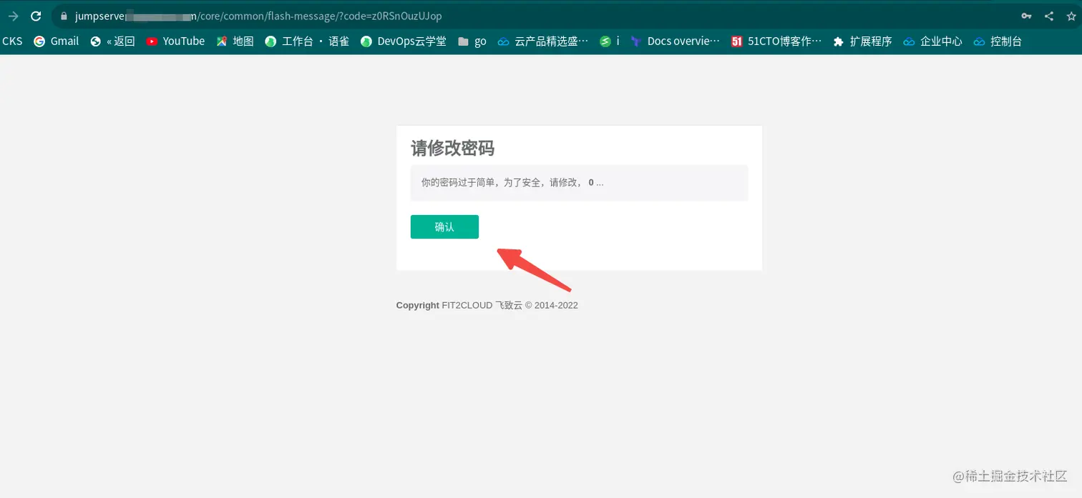Open the 云产品精选盛 bookmark

pyautogui.click(x=543, y=41)
